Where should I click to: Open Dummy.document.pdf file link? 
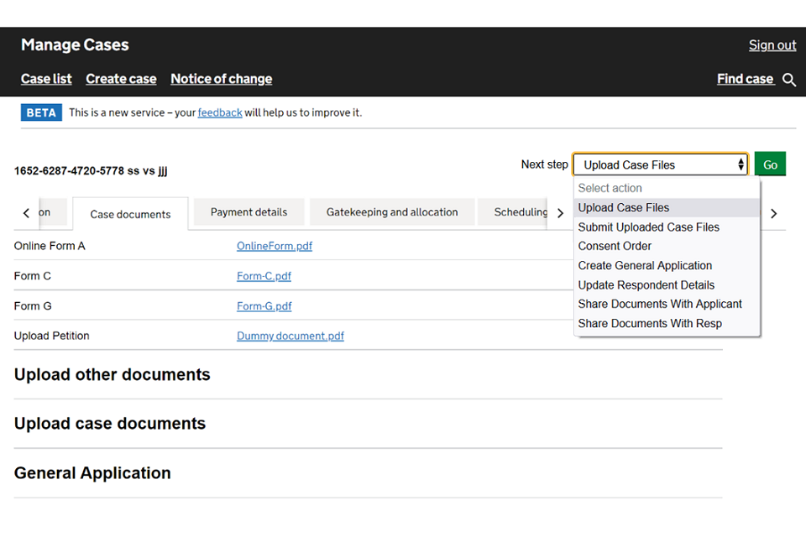point(290,336)
